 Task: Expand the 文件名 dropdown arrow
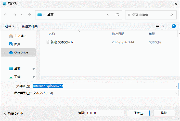(x=176, y=86)
